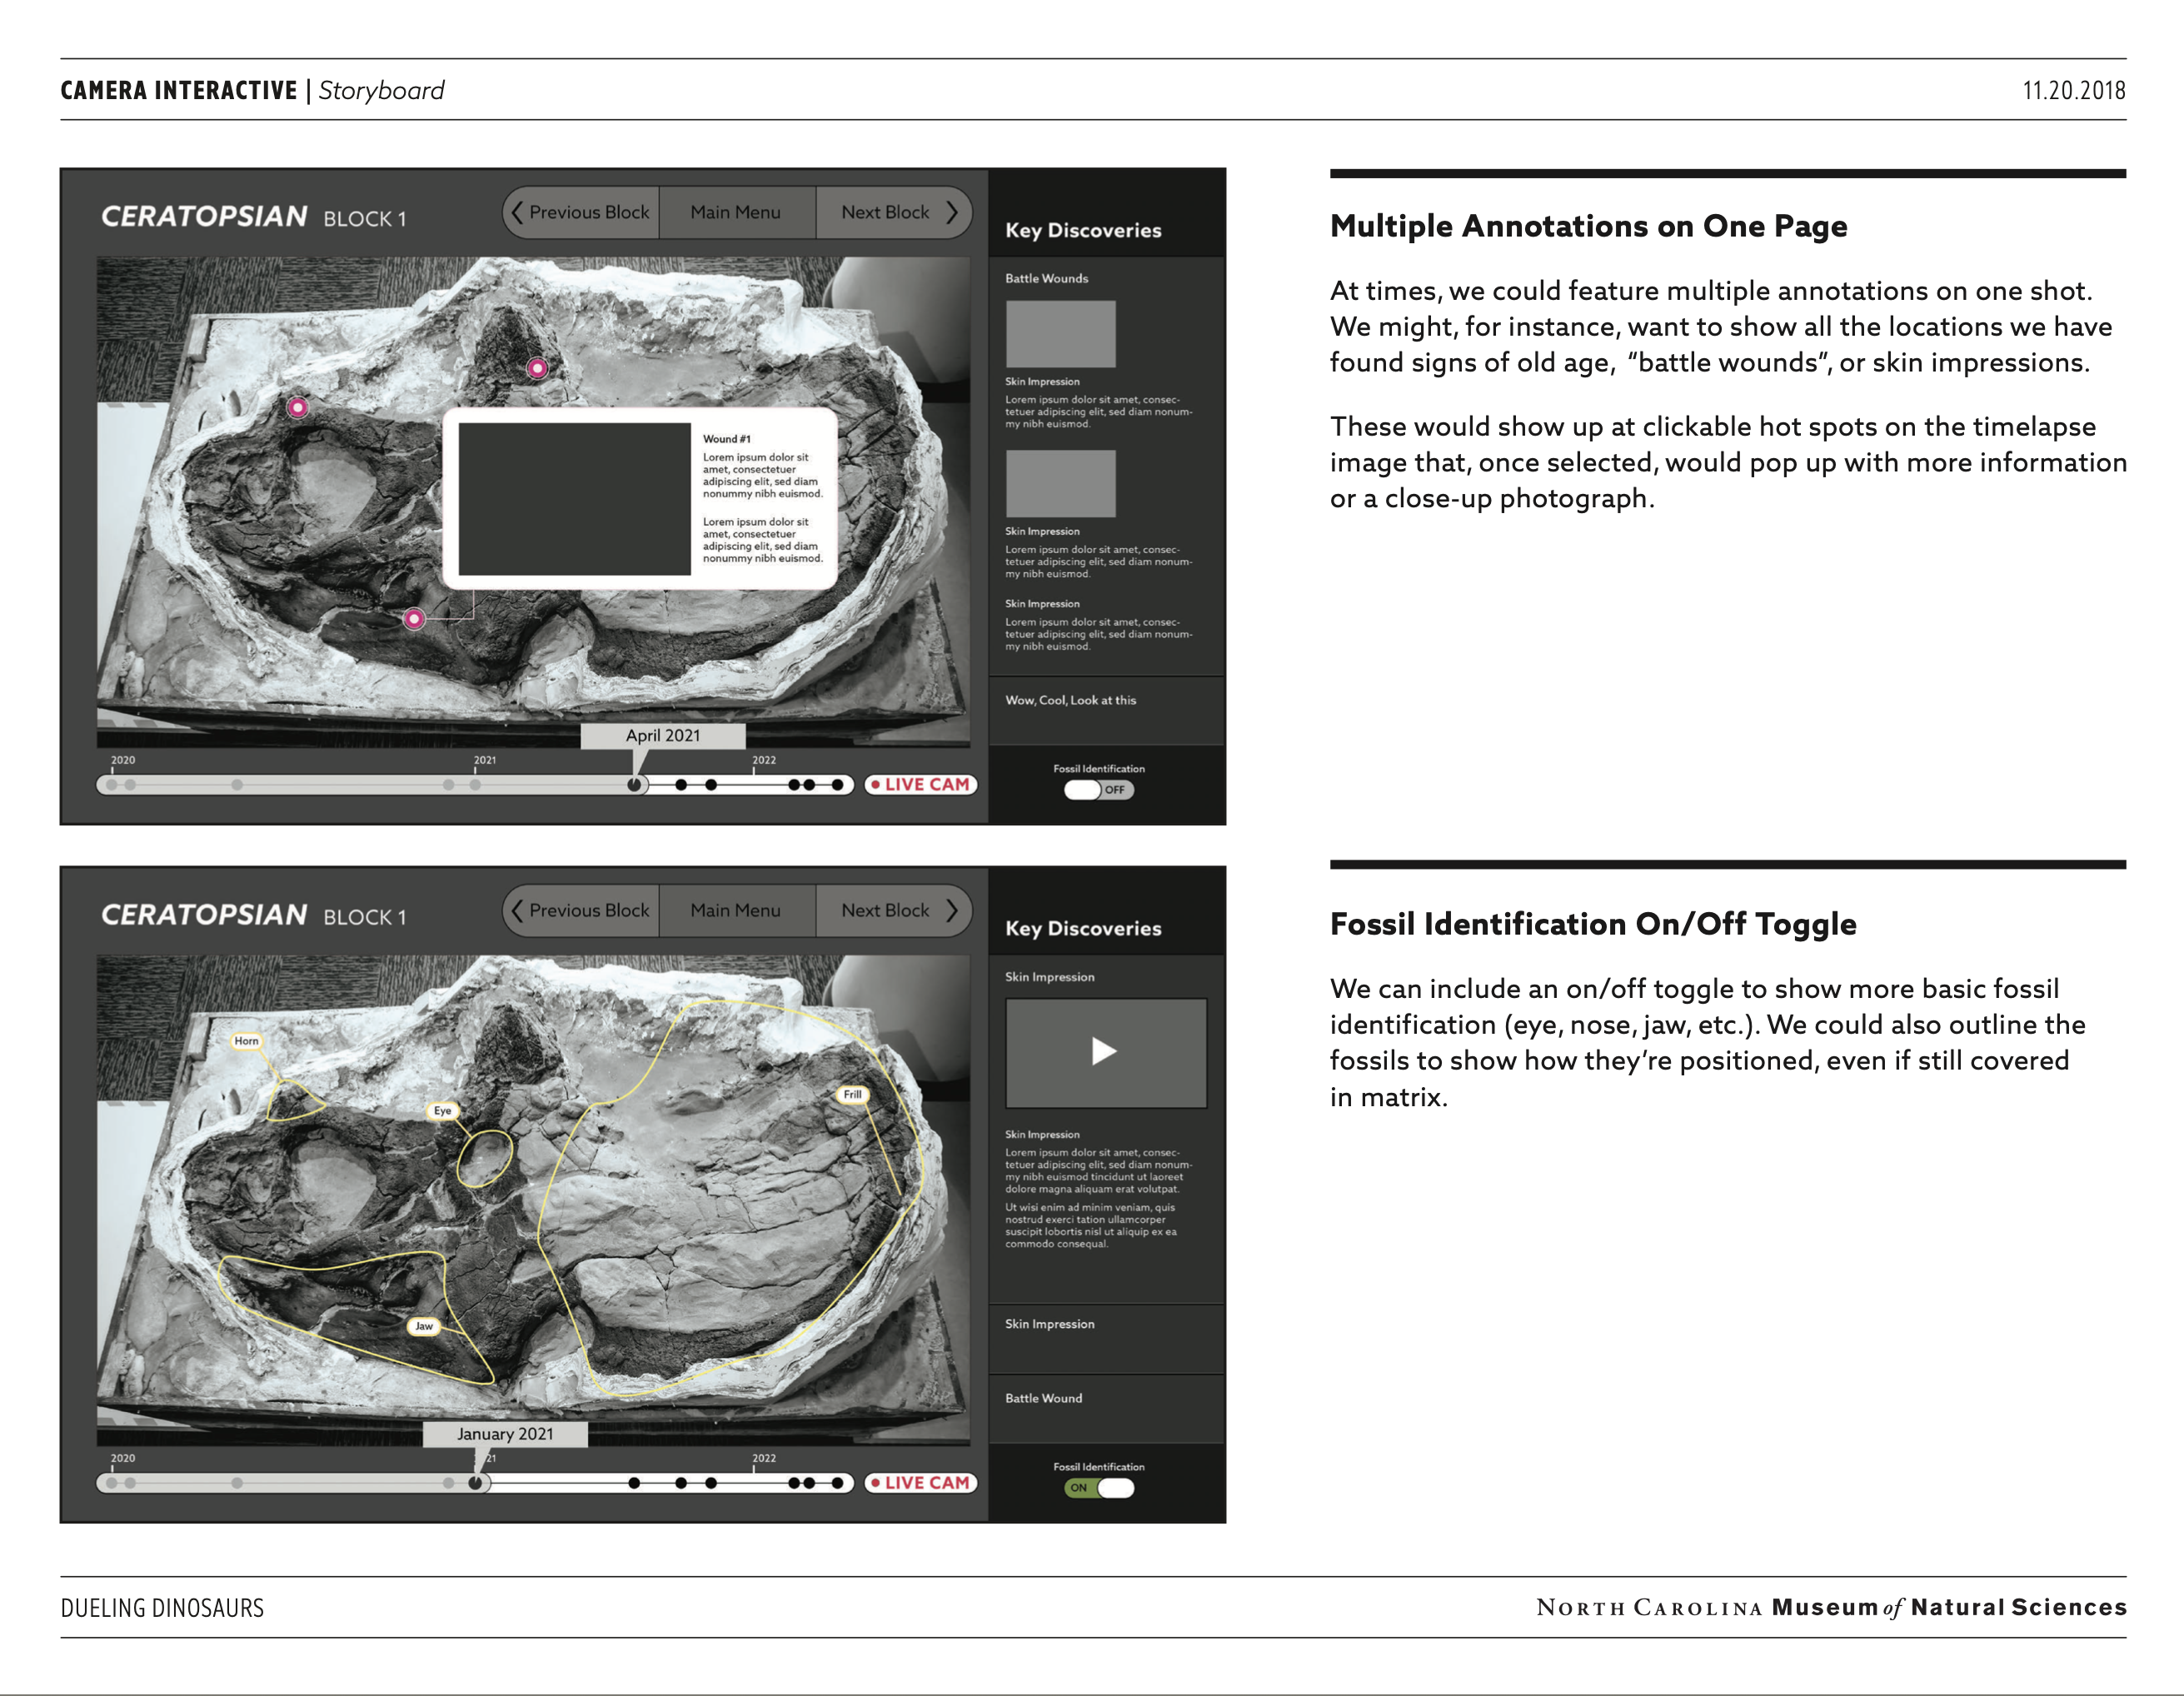Click the pink hotspot near the jaw

tap(414, 619)
